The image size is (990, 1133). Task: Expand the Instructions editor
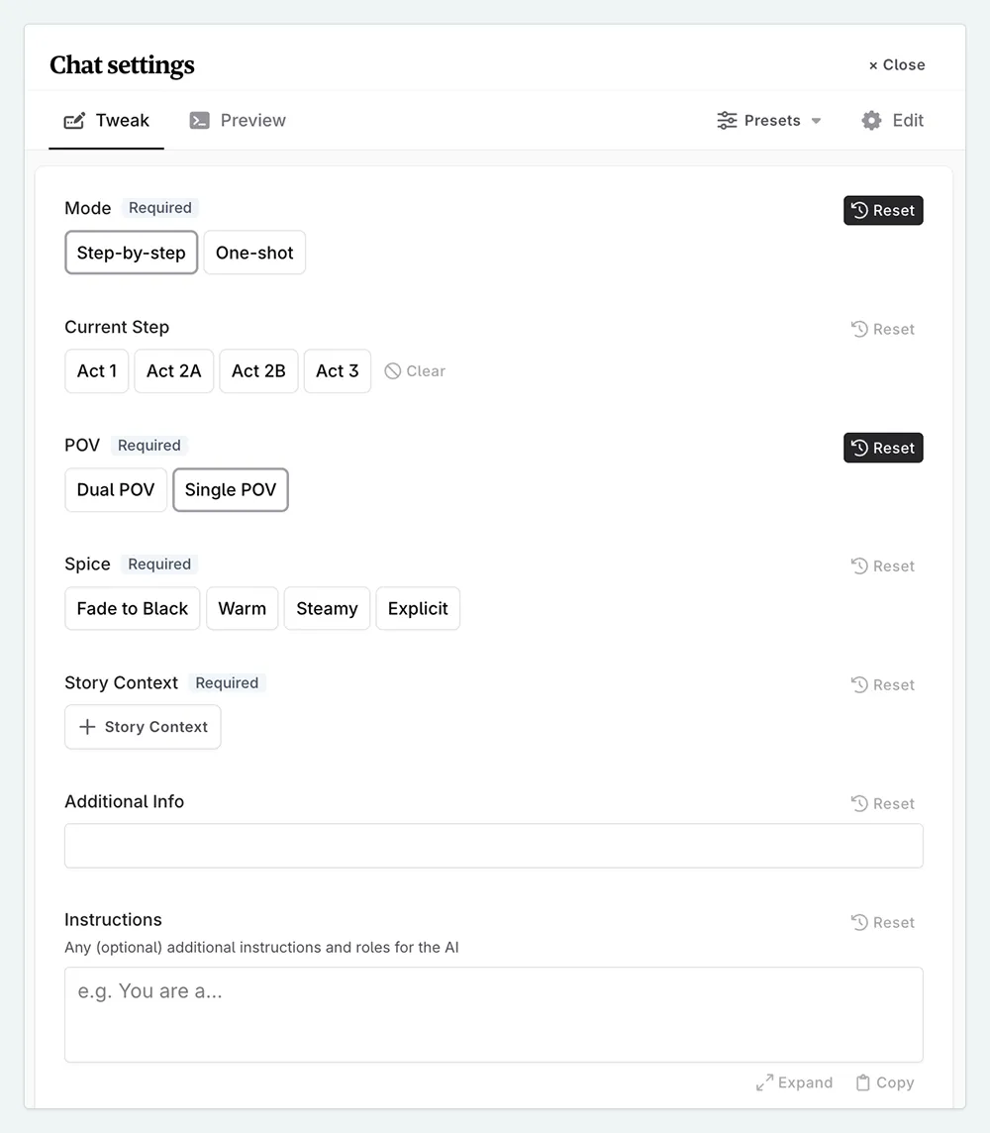[794, 1082]
